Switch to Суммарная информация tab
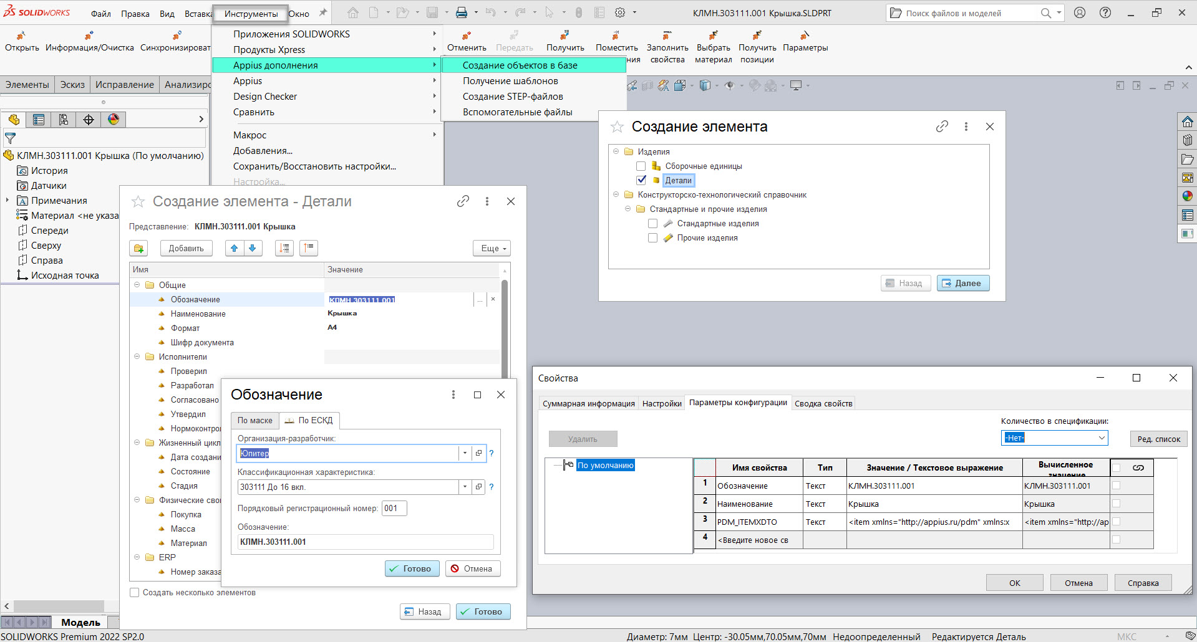The image size is (1197, 642). click(588, 403)
